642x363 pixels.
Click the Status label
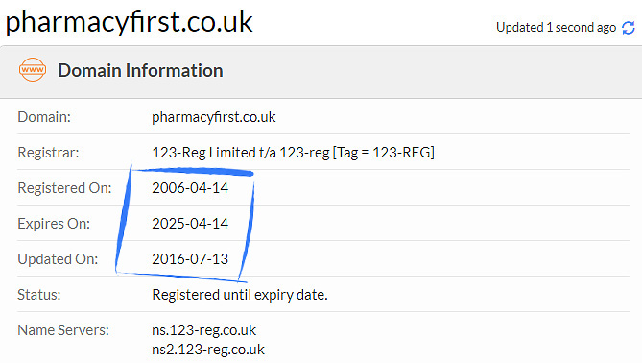pos(39,295)
